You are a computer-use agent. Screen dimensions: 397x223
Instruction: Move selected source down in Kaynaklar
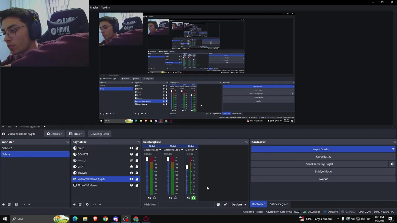pos(100,204)
